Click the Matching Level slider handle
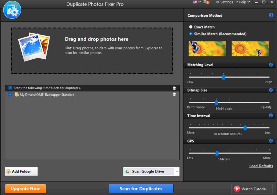Viewport: 277px width, 195px height. click(x=223, y=77)
